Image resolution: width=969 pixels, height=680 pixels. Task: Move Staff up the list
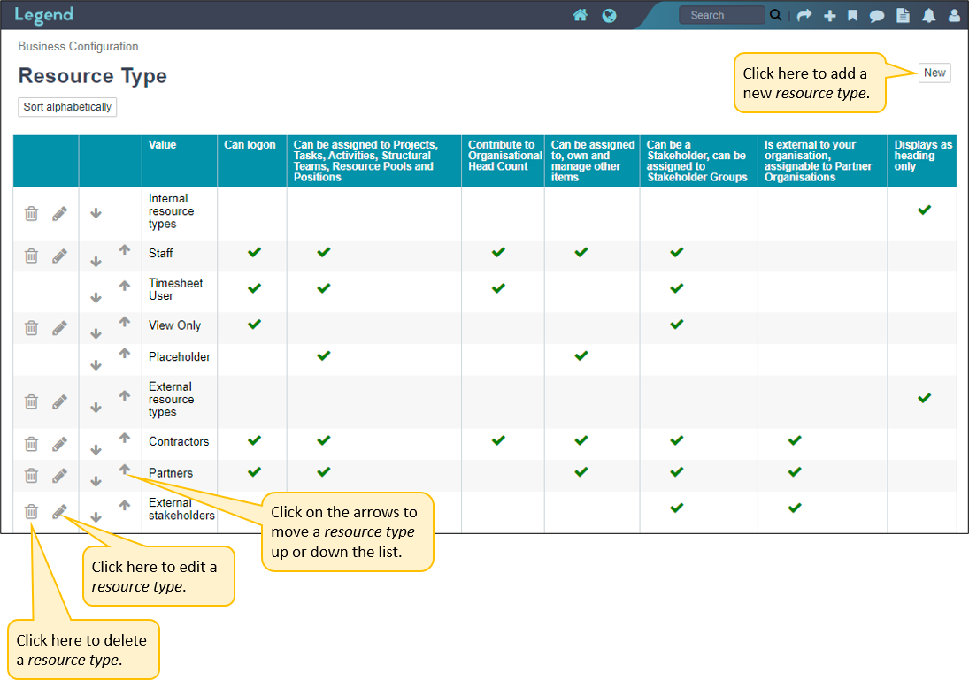point(125,249)
